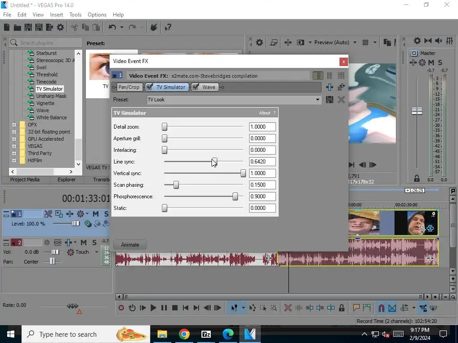Click the Record button in transport bar
The image size is (458, 343).
(121, 308)
